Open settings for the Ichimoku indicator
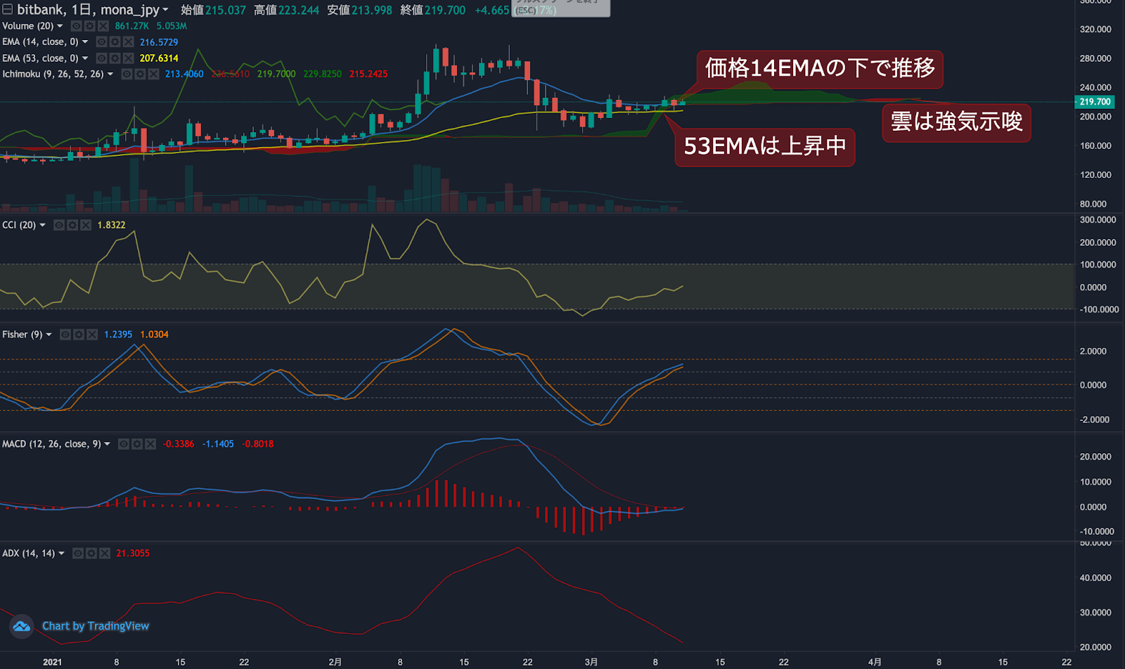 click(141, 74)
